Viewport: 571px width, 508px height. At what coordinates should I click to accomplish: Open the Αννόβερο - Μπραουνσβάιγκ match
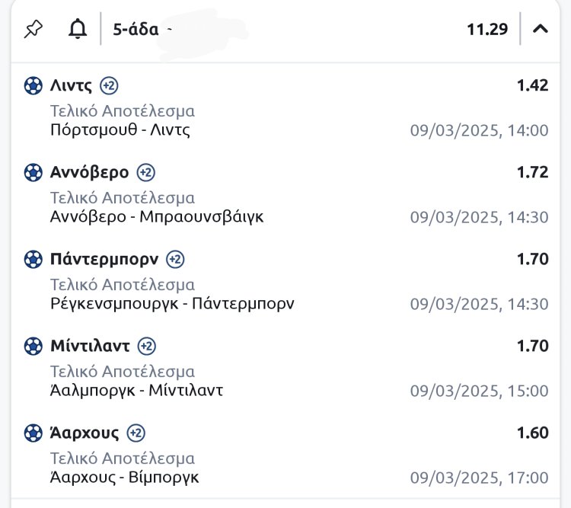157,217
